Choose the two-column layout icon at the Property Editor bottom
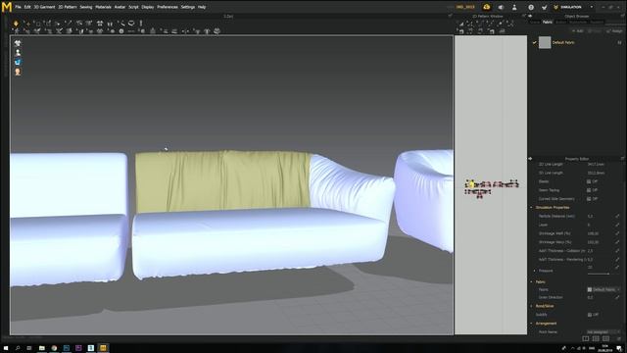This screenshot has width=627, height=353. pyautogui.click(x=596, y=338)
